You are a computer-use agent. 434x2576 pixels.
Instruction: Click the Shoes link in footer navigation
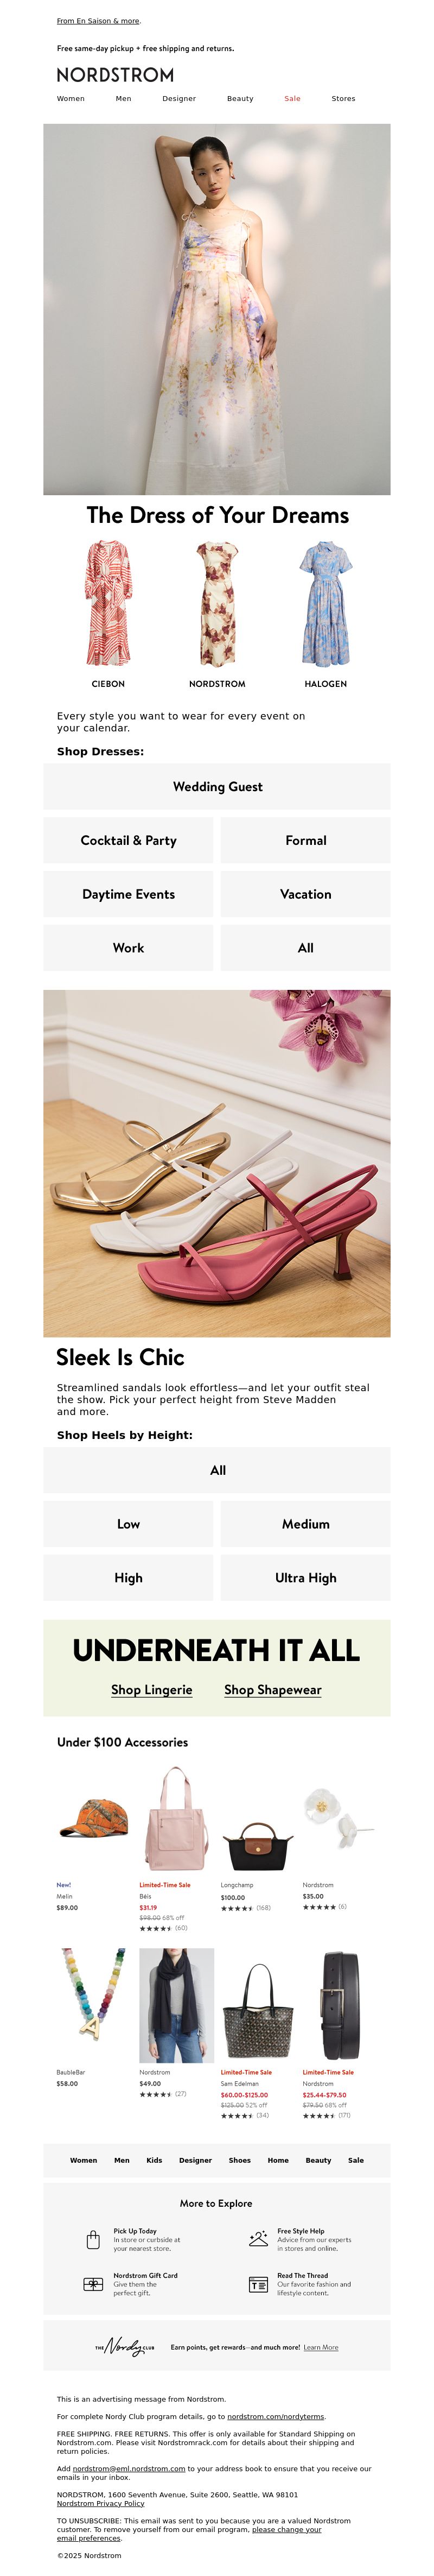click(x=240, y=2160)
